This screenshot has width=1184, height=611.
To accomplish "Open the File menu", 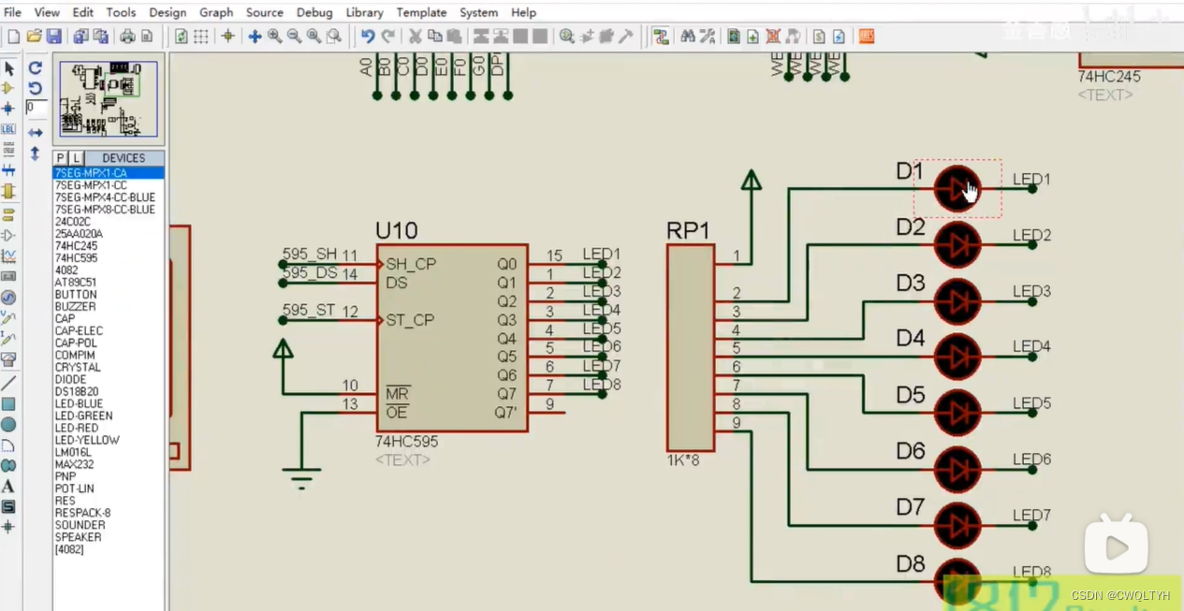I will [x=12, y=12].
